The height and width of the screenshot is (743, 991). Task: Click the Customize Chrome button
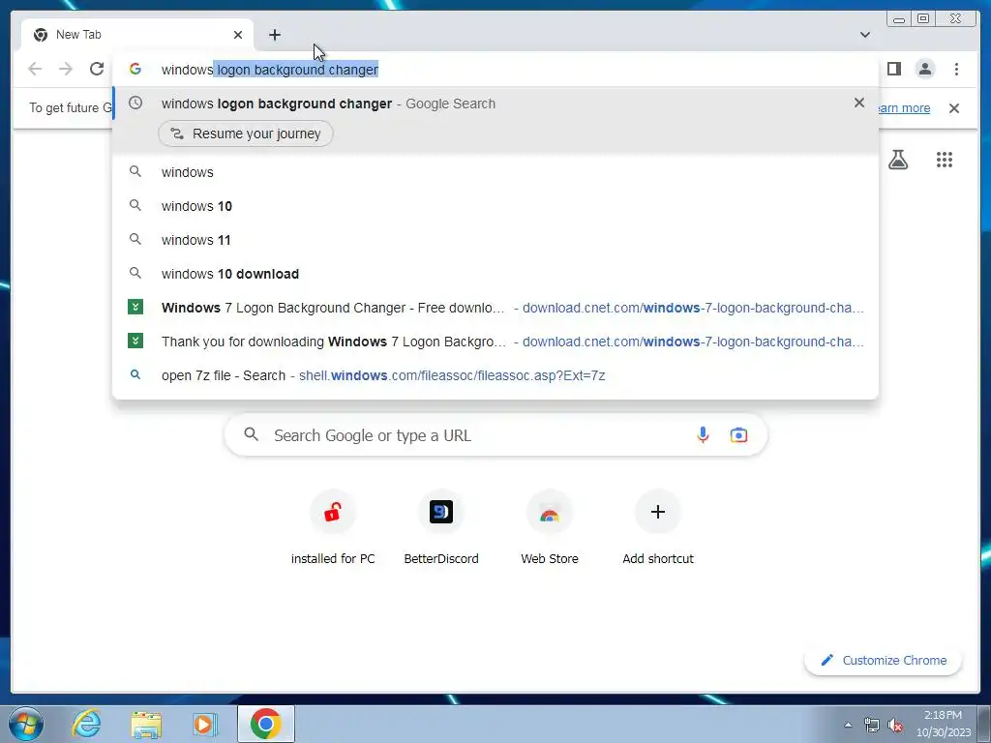click(884, 660)
